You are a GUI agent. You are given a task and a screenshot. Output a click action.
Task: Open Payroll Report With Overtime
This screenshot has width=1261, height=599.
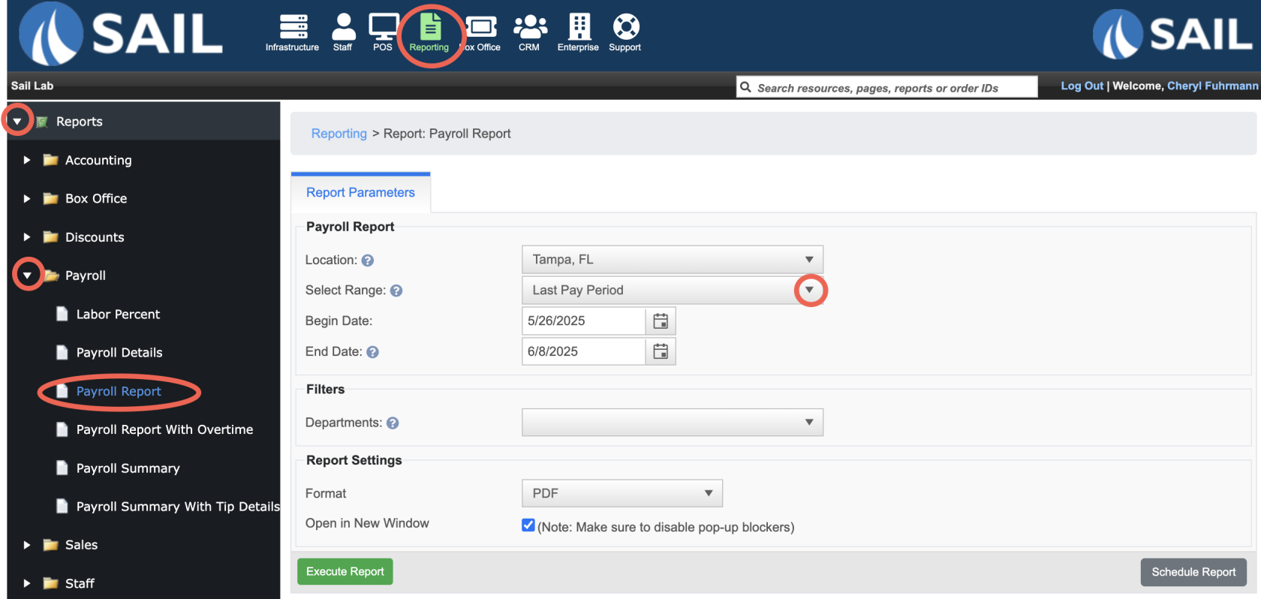[x=164, y=429]
